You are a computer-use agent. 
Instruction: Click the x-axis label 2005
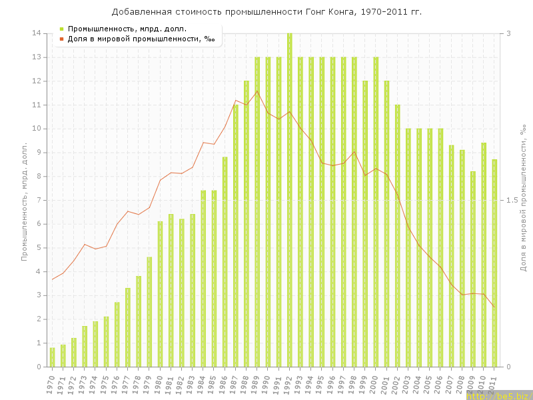428,383
